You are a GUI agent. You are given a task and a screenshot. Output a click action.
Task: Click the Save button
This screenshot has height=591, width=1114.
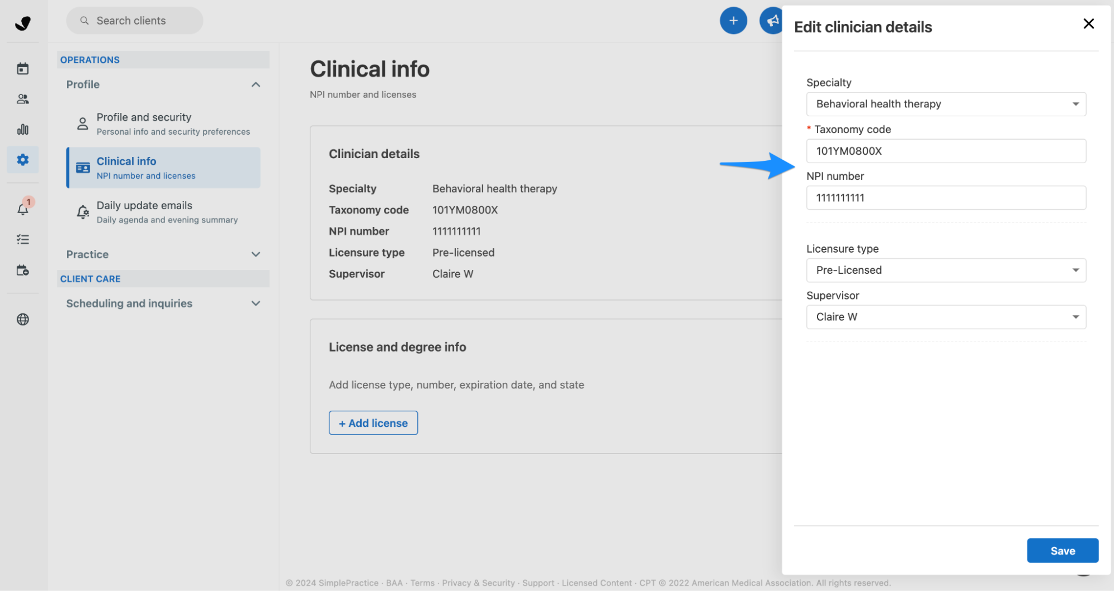click(1062, 550)
